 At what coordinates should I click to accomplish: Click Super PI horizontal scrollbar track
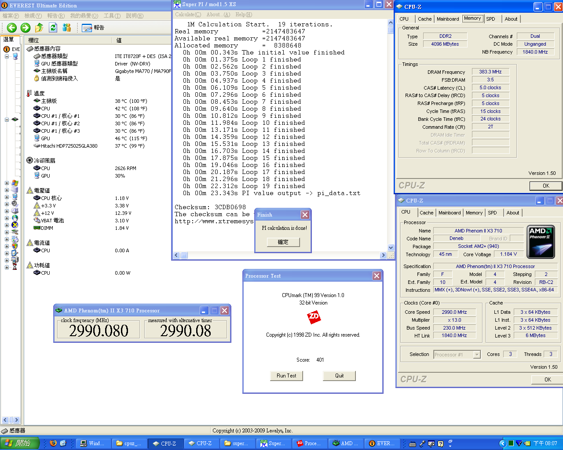click(x=284, y=255)
